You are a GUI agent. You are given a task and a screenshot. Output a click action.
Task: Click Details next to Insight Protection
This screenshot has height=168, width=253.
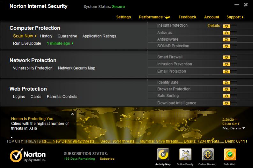(214, 26)
